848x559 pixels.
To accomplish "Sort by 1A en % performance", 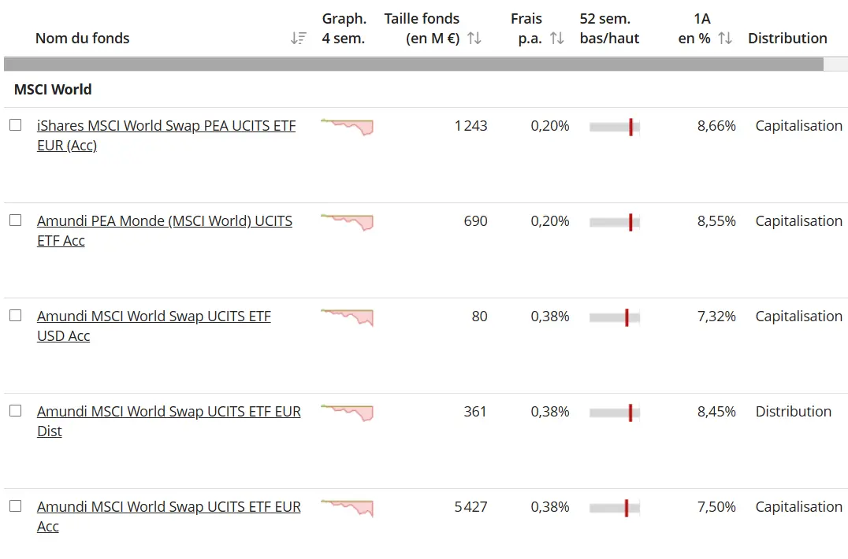I will click(725, 38).
